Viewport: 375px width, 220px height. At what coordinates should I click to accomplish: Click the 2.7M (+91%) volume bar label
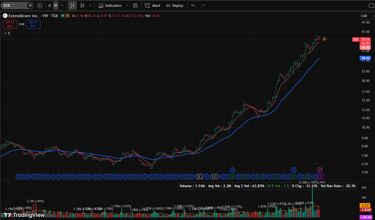pyautogui.click(x=35, y=201)
